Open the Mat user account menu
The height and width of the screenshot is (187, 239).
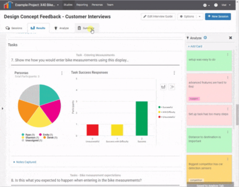226,5
